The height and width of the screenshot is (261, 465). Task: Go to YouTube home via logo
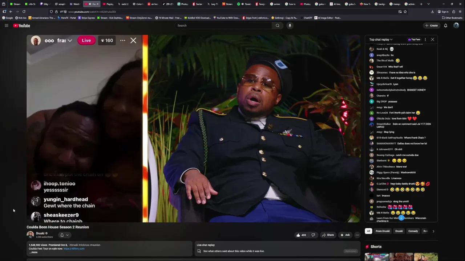pyautogui.click(x=21, y=25)
